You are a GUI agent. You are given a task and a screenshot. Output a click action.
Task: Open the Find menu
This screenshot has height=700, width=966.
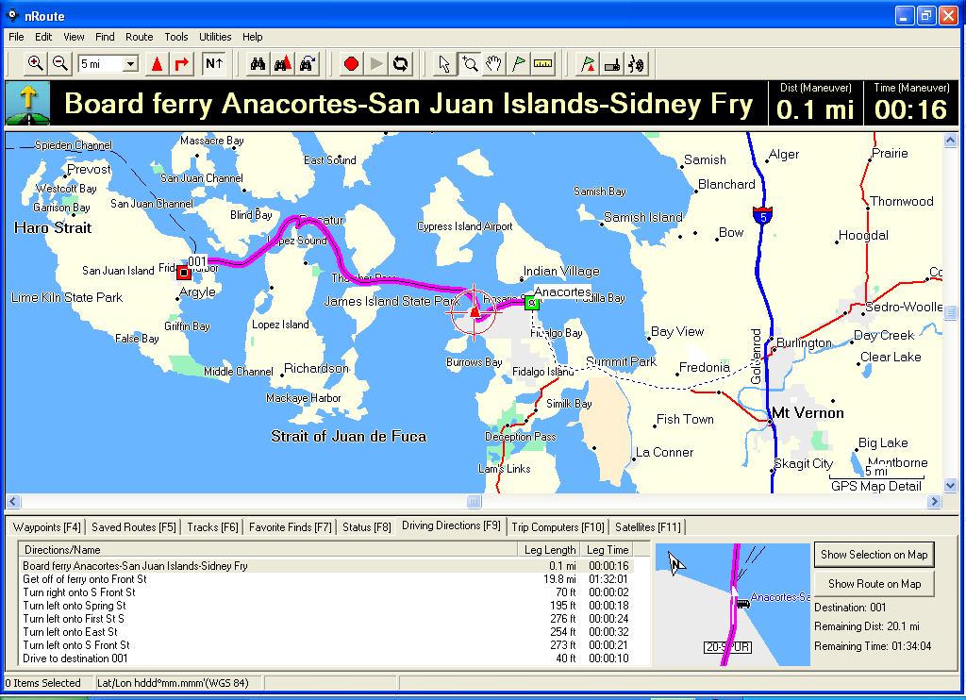(x=105, y=37)
